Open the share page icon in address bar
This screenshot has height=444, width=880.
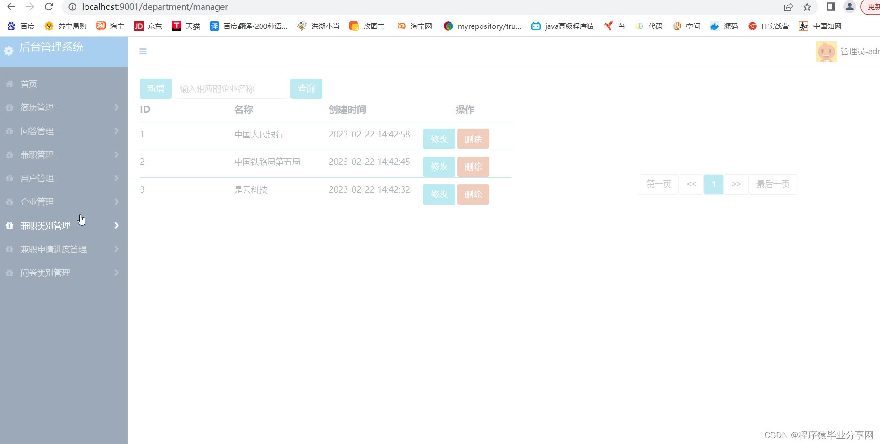pyautogui.click(x=788, y=7)
